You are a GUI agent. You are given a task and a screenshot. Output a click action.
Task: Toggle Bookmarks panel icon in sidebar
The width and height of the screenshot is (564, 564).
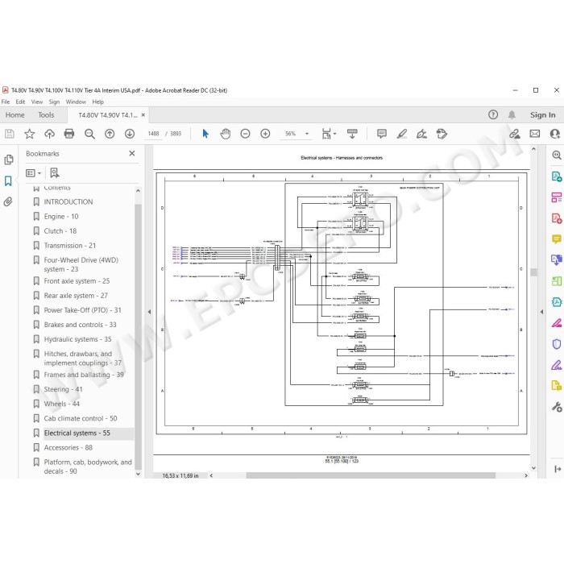coord(8,180)
